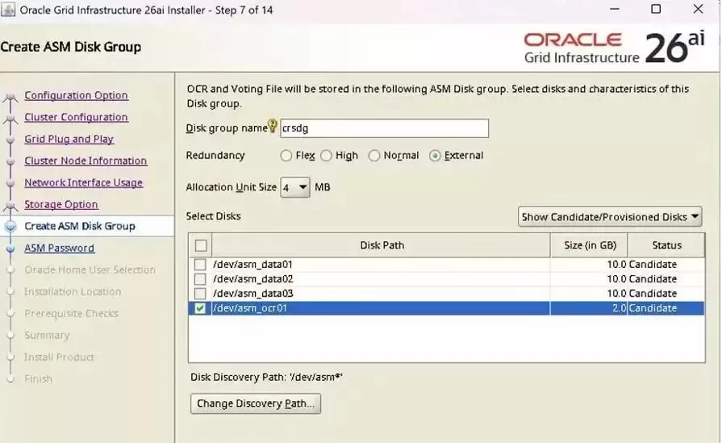Select the /dev/asm_data02 disk path text
722x443 pixels.
pos(252,279)
